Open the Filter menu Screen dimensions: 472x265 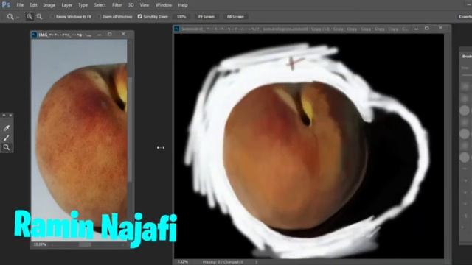pos(117,5)
